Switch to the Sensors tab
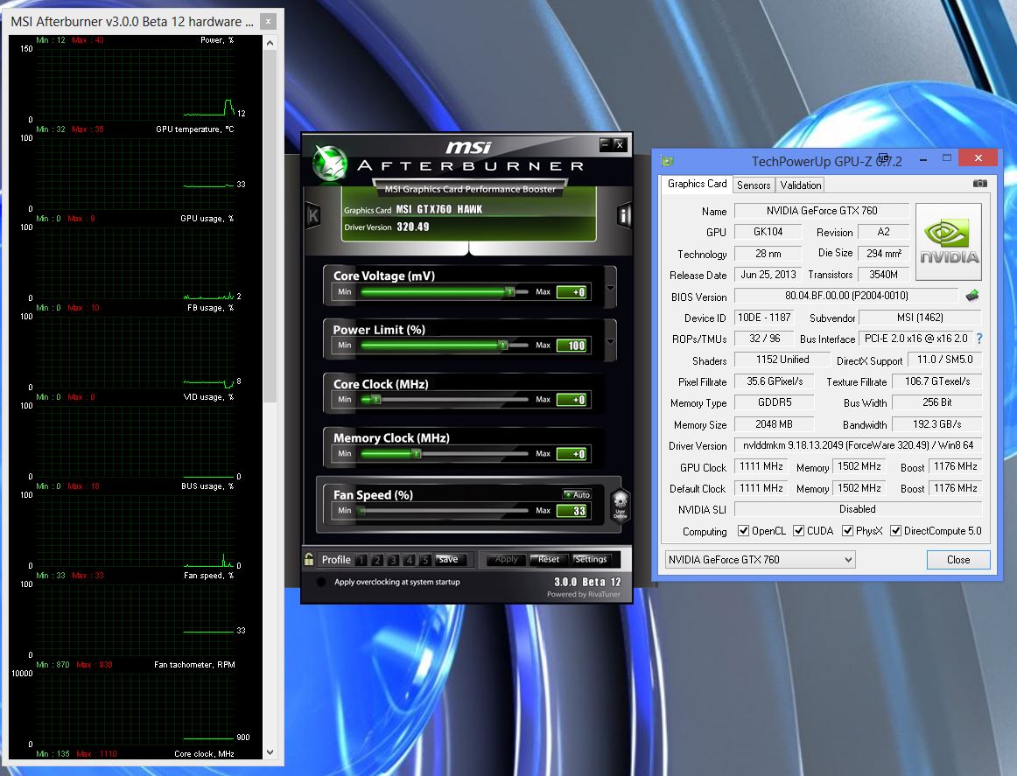 754,185
